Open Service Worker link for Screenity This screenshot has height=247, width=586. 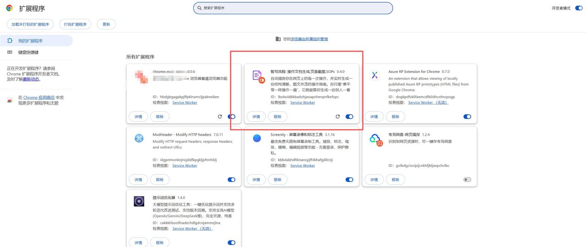(x=303, y=165)
